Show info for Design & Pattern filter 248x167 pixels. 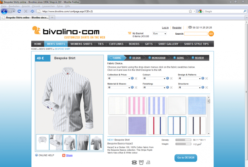coord(203,78)
